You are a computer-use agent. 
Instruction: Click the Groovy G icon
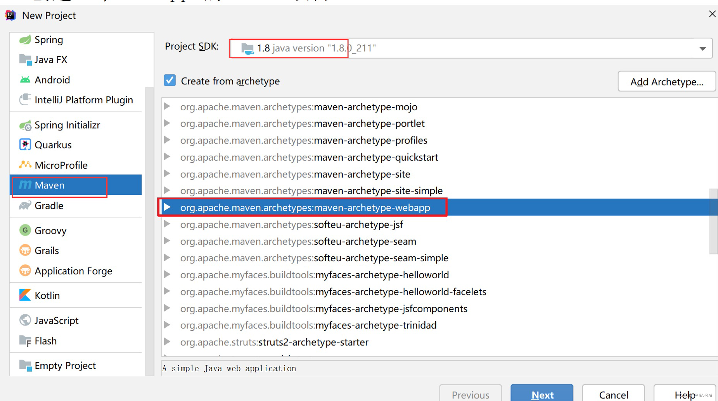click(25, 230)
